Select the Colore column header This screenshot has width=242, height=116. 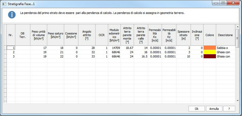[x=210, y=35]
